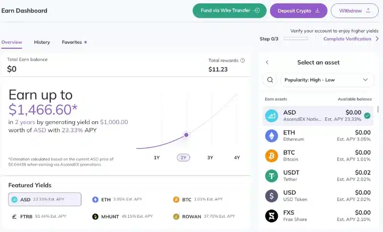Click the back arrow beside Select an asset
This screenshot has height=232, width=383.
coord(267,63)
